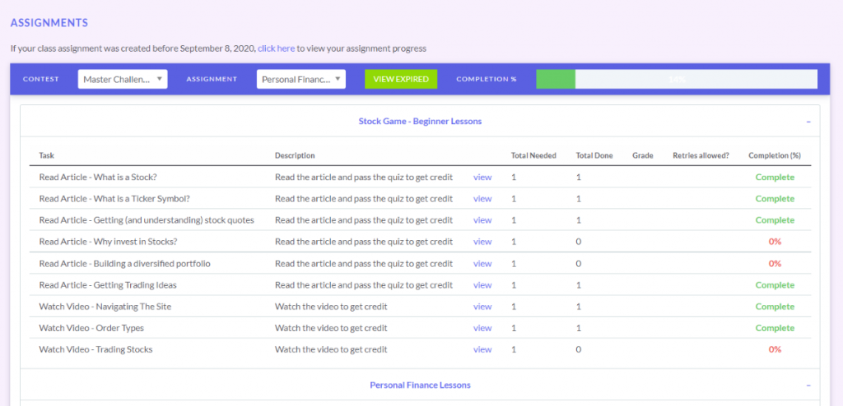View the 'Getting stock quotes' article
Image resolution: width=843 pixels, height=406 pixels.
tap(482, 220)
